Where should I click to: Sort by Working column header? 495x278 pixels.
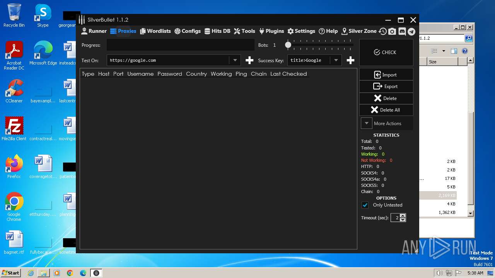pos(221,74)
